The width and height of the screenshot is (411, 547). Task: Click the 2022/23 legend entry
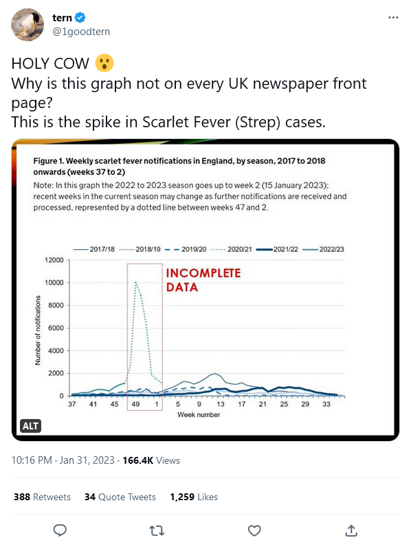point(323,249)
